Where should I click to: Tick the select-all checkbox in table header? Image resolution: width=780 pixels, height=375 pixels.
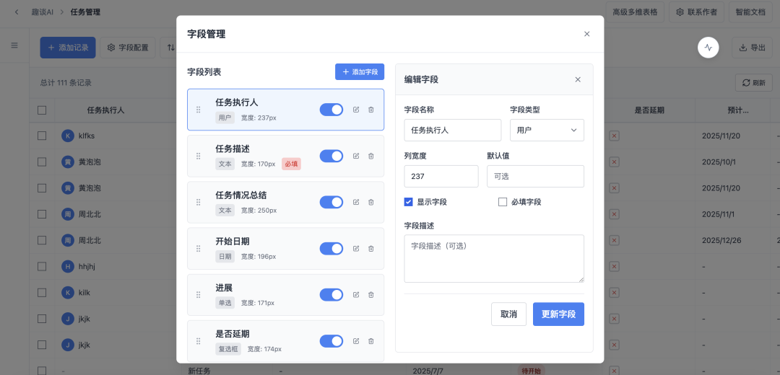coord(42,110)
